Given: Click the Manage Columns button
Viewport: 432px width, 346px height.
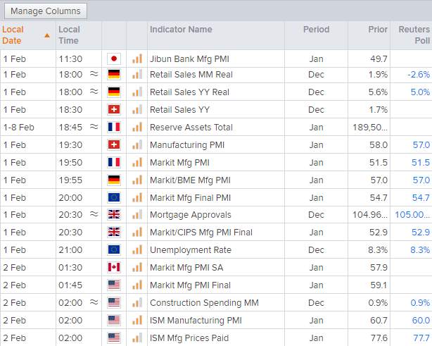Looking at the screenshot, I should [46, 11].
